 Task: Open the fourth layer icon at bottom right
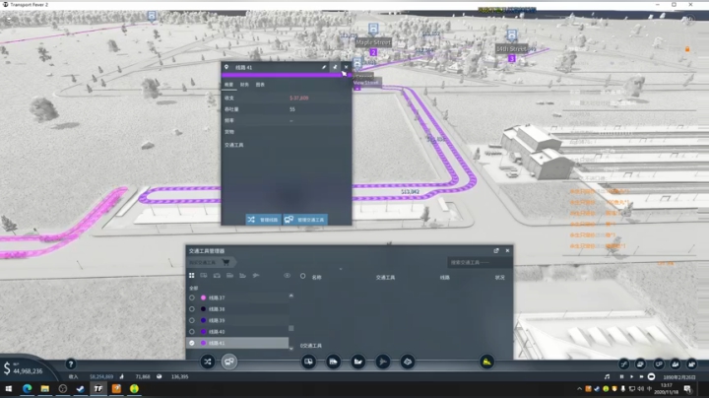point(676,364)
